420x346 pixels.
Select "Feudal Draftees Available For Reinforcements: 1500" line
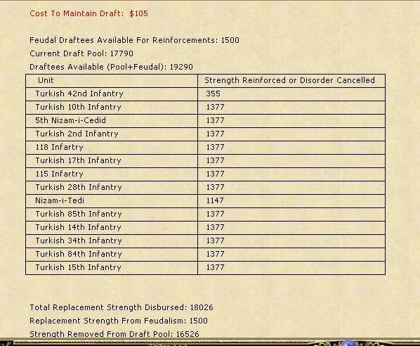pyautogui.click(x=134, y=40)
